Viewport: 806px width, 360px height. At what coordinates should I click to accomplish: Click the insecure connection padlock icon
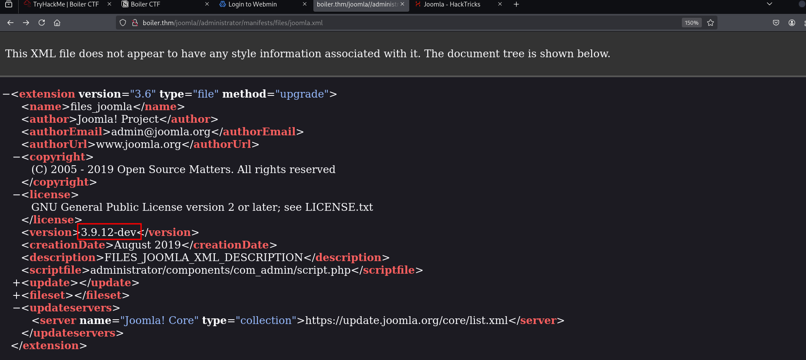pos(135,23)
